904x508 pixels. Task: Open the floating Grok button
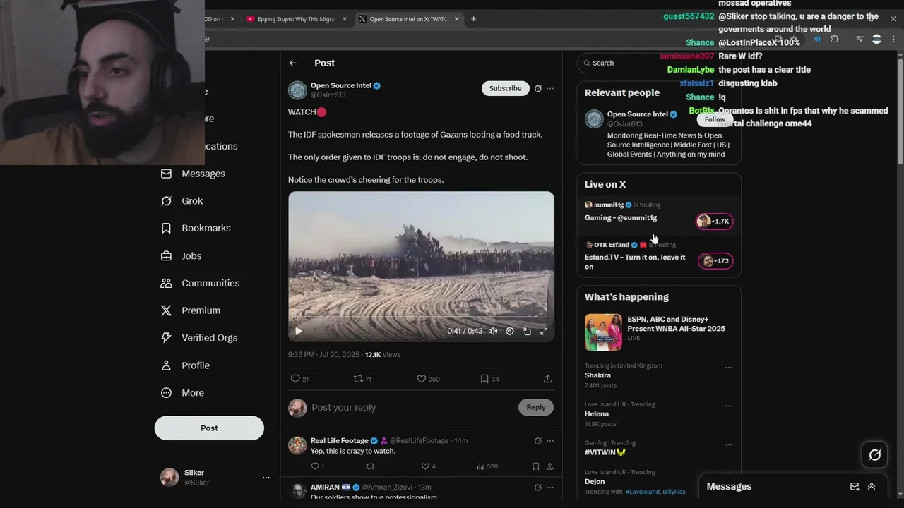[x=874, y=455]
